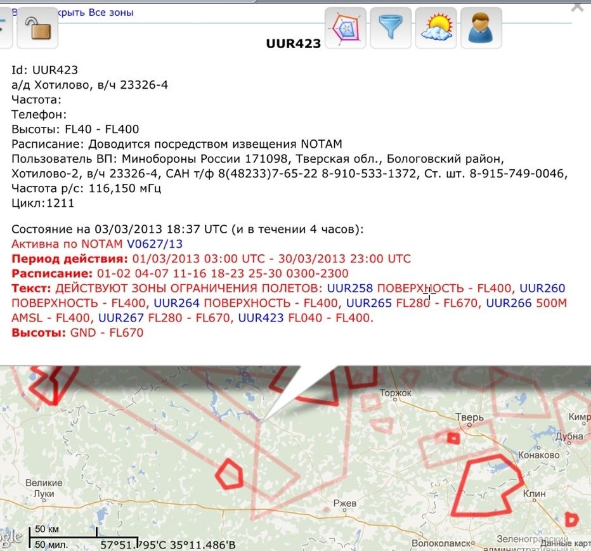Click Великие Луки label on map
591x551 pixels.
[x=44, y=488]
